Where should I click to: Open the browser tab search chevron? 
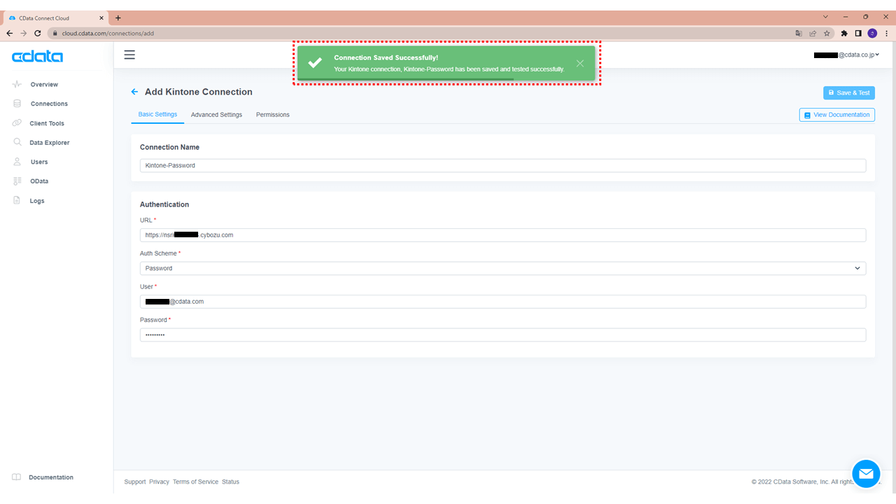click(826, 17)
